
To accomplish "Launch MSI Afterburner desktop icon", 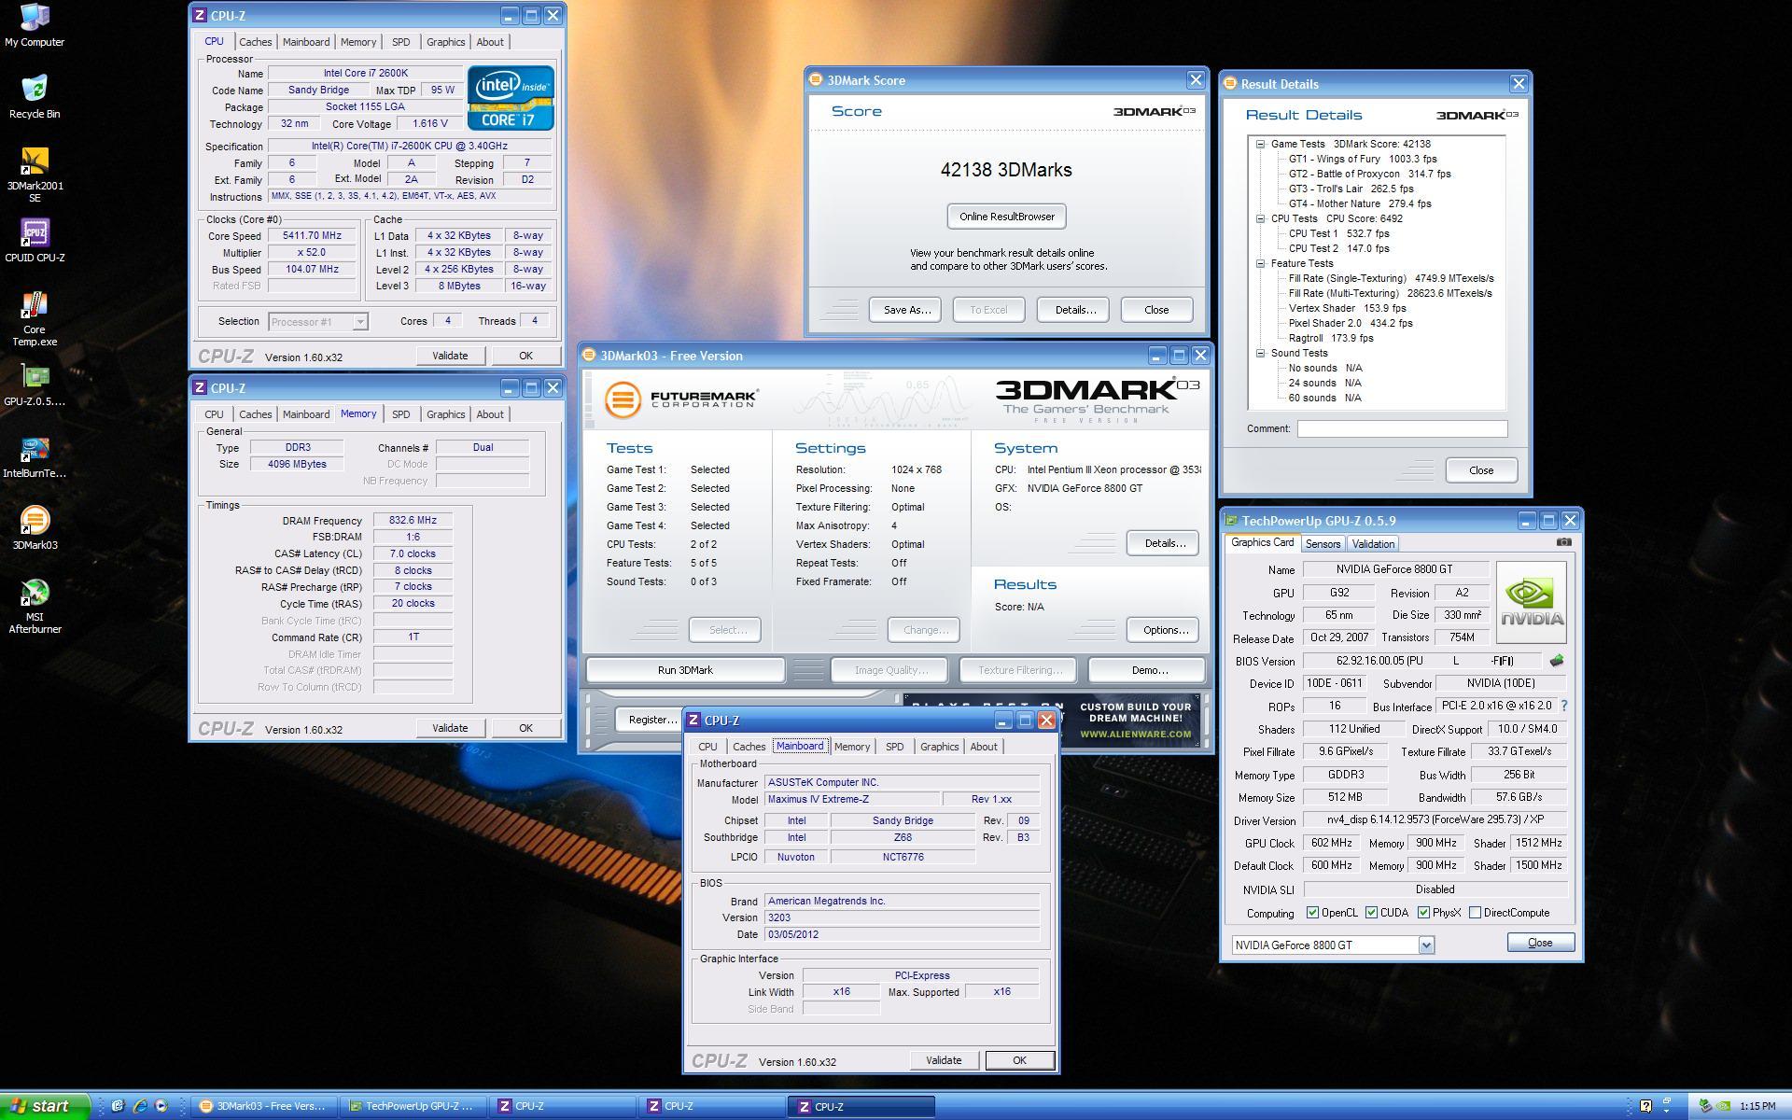I will 35,607.
